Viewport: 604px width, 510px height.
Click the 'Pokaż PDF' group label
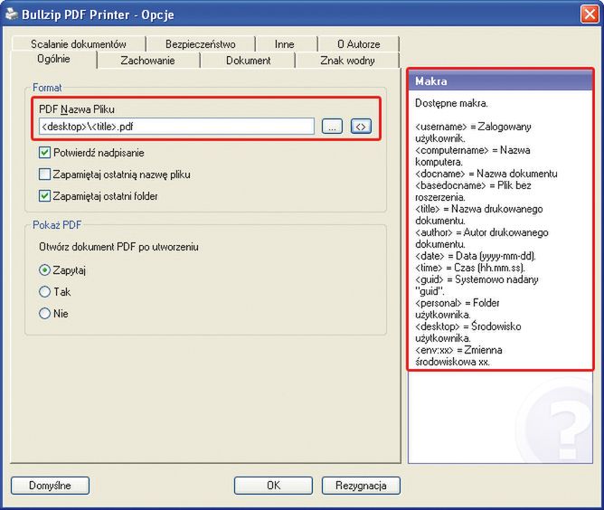57,225
